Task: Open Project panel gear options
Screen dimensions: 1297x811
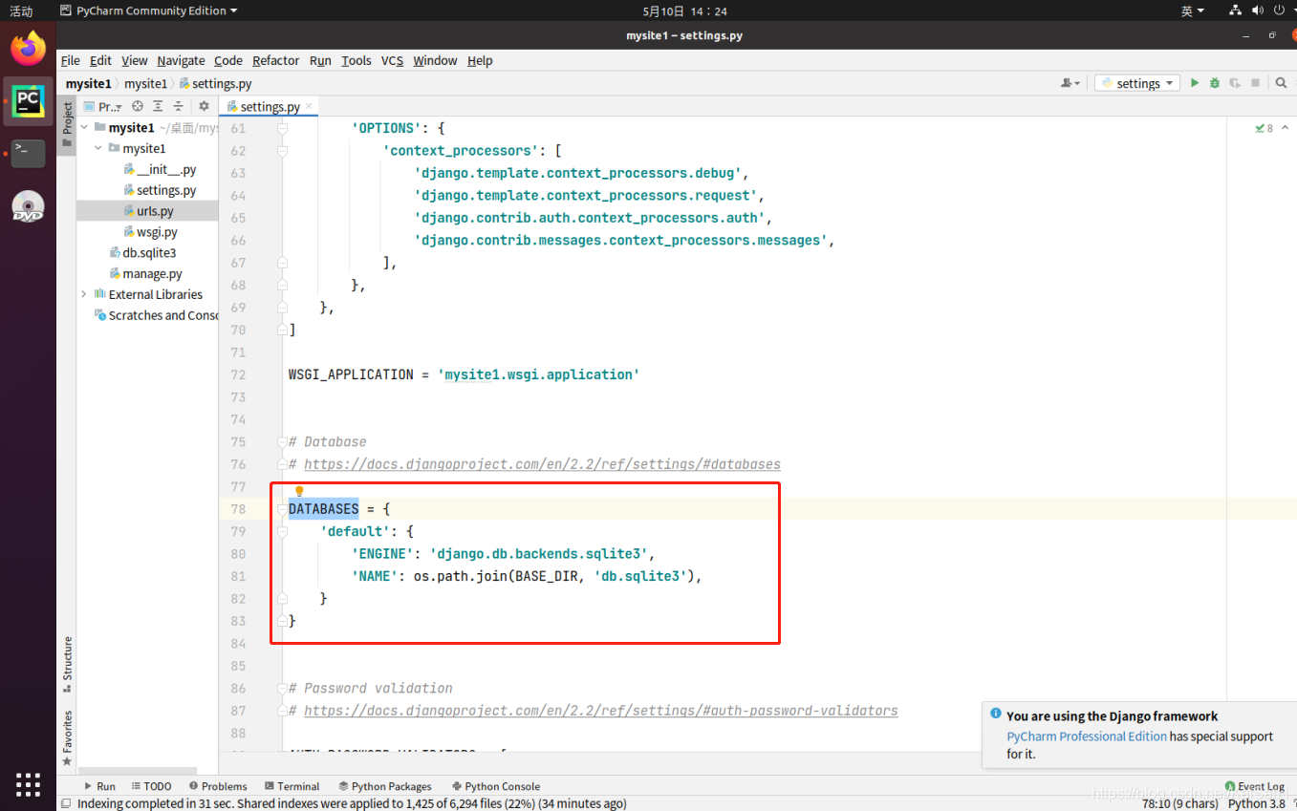Action: [x=204, y=106]
